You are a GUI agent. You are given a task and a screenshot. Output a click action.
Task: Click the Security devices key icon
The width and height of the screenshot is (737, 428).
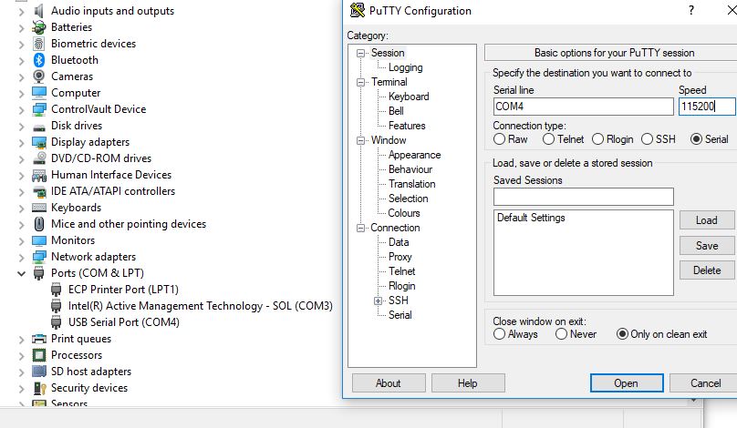[39, 388]
